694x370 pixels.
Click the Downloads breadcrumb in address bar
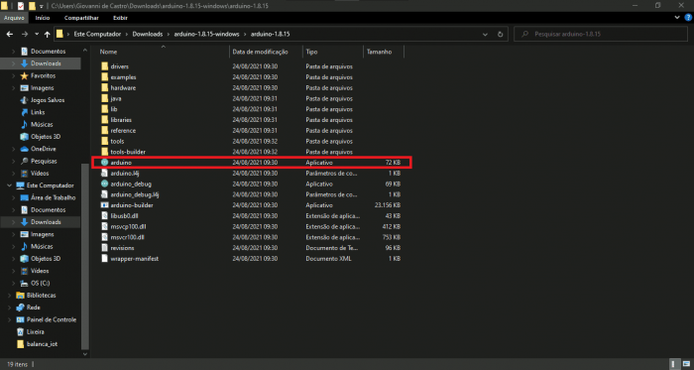point(148,34)
